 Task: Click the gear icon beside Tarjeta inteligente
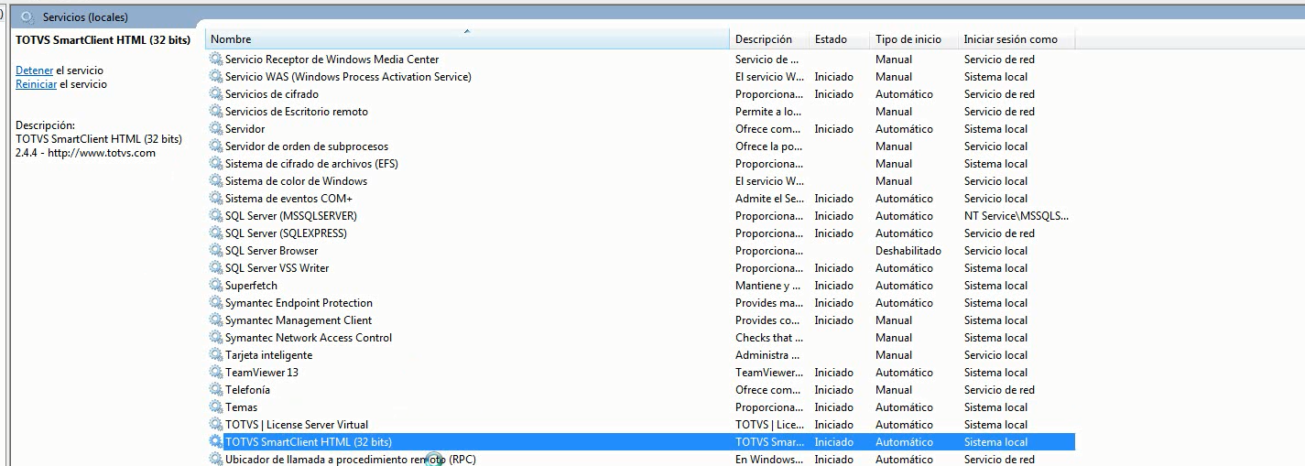(x=216, y=355)
